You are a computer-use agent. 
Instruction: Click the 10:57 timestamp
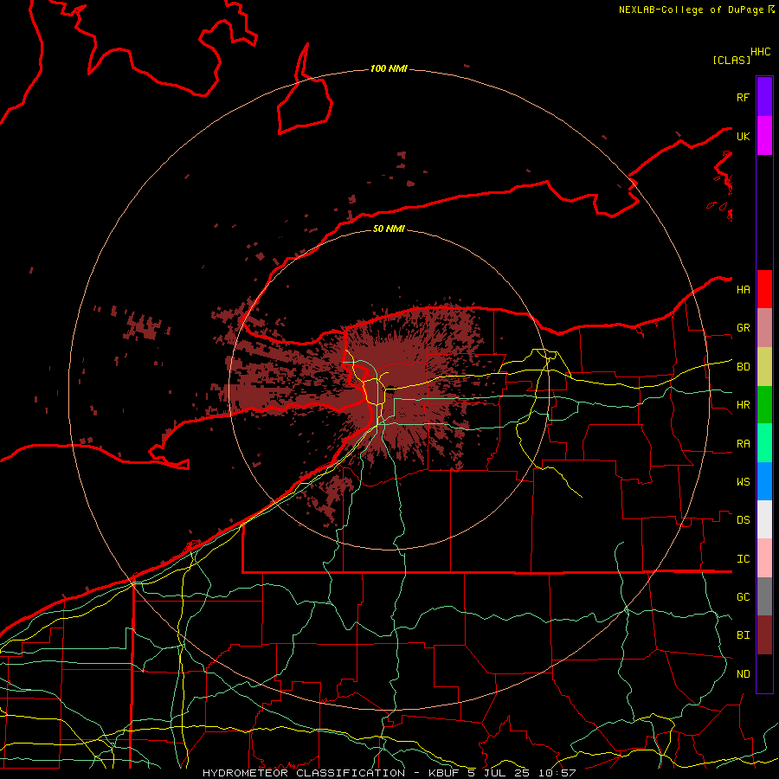[557, 773]
